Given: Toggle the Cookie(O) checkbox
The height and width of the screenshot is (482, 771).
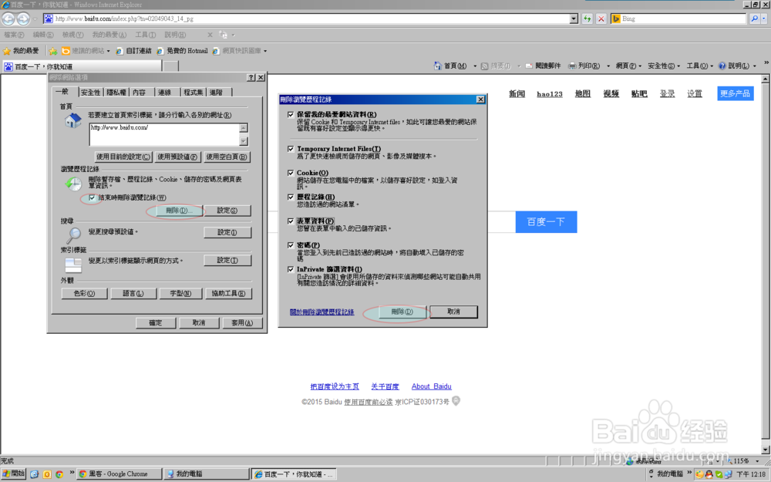Looking at the screenshot, I should click(x=291, y=173).
